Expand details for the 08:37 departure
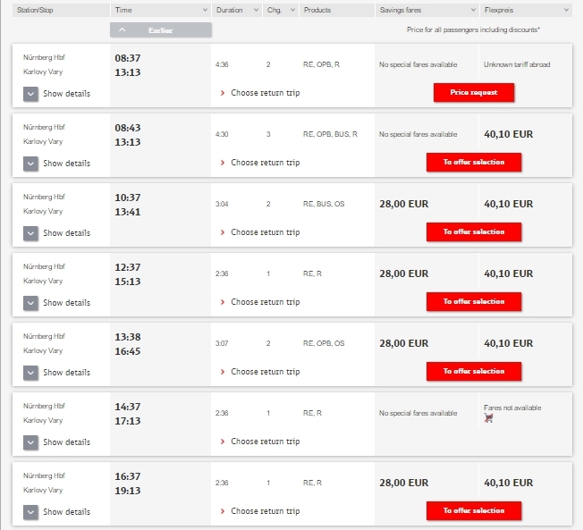The image size is (583, 530). pos(31,94)
